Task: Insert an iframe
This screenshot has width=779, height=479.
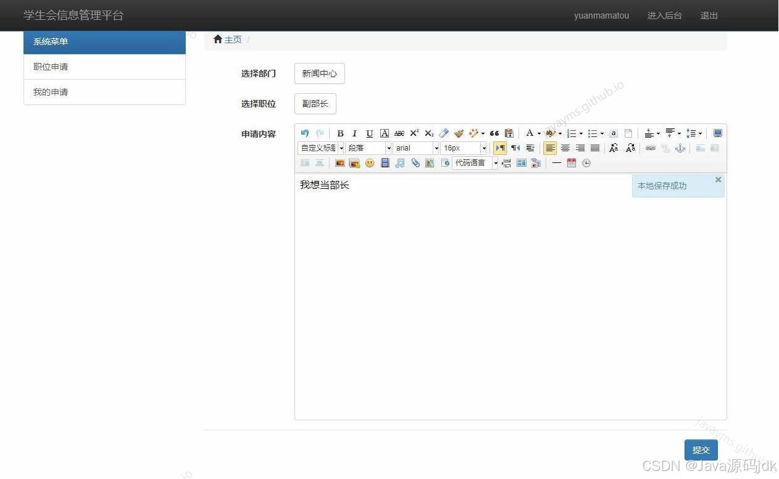Action: point(444,163)
